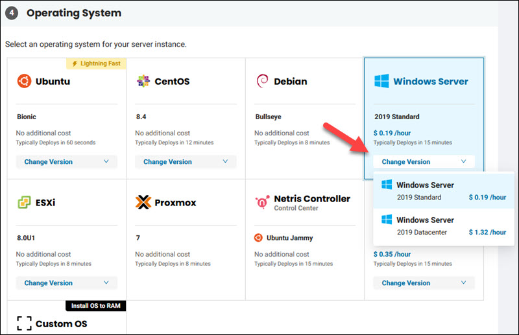Click the Control Center subtitle
The image size is (519, 335).
[x=296, y=208]
